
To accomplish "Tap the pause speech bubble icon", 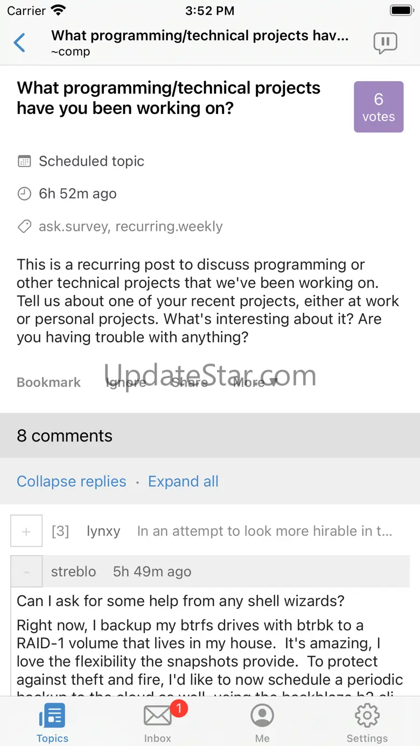I will 385,43.
